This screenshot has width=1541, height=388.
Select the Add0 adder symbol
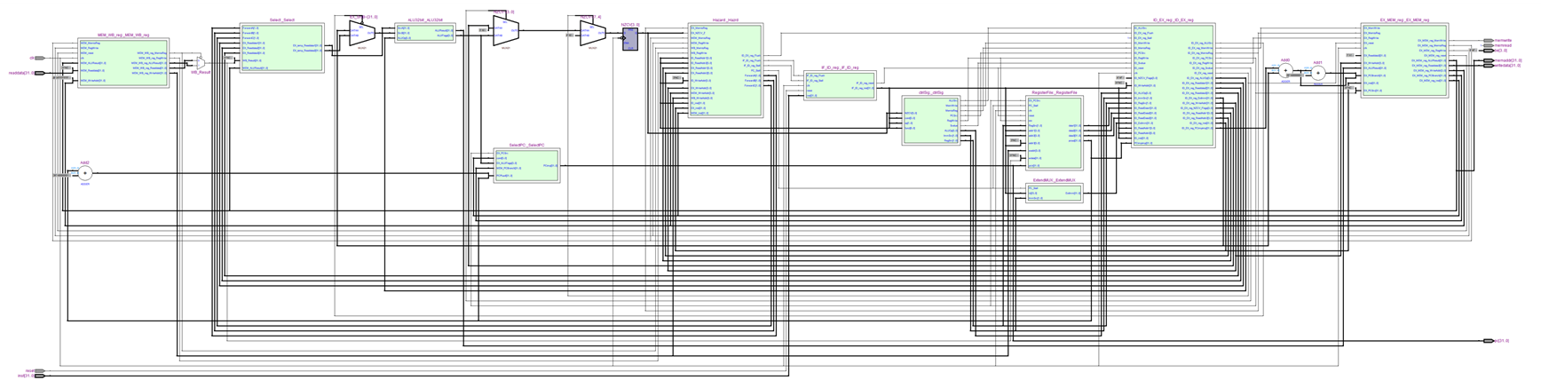click(x=1285, y=71)
